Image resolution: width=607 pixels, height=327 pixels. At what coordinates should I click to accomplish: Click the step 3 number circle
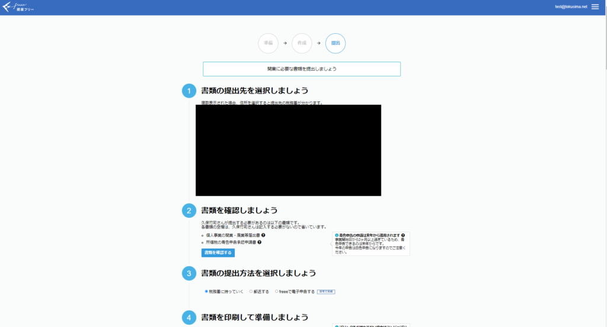189,273
